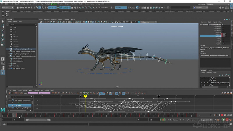Open the Channels menu in Channel Box
233x131 pixels.
(x=203, y=22)
